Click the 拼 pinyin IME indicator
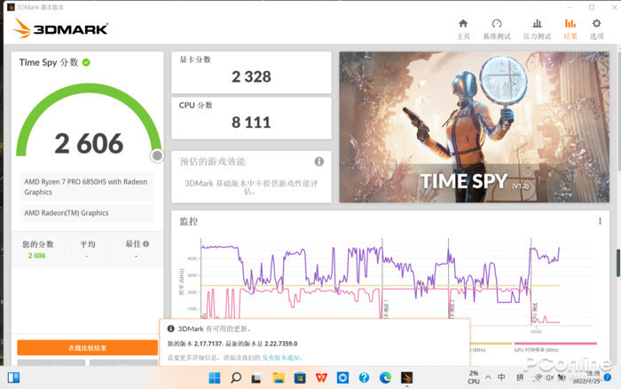 point(520,377)
